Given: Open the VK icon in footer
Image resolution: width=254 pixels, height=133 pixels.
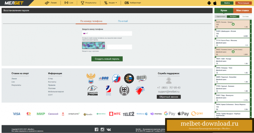Looking at the screenshot, I should (x=109, y=129).
